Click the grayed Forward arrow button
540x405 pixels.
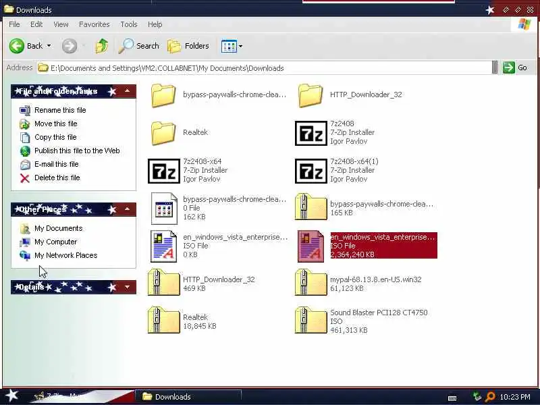coord(70,46)
